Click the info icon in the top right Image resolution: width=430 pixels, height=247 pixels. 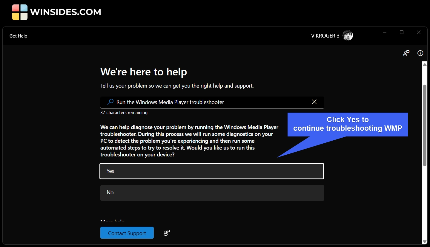pyautogui.click(x=420, y=53)
